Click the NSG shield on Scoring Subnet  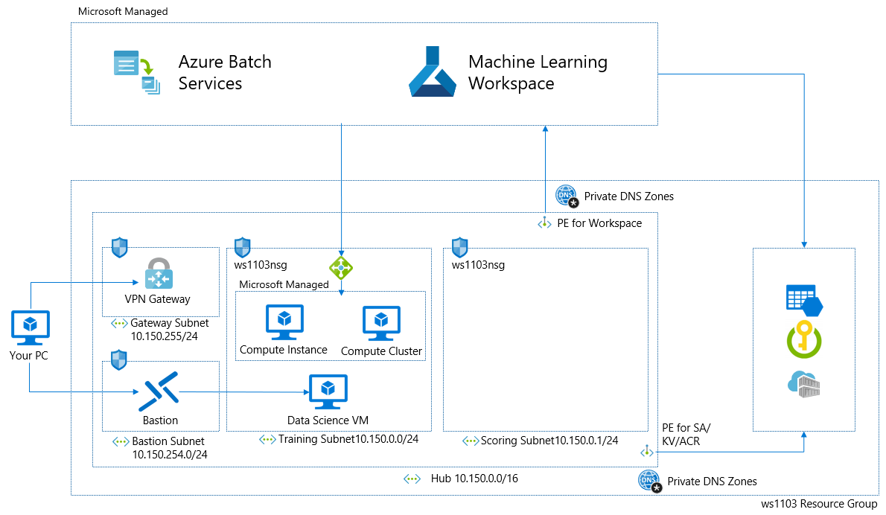pyautogui.click(x=460, y=247)
